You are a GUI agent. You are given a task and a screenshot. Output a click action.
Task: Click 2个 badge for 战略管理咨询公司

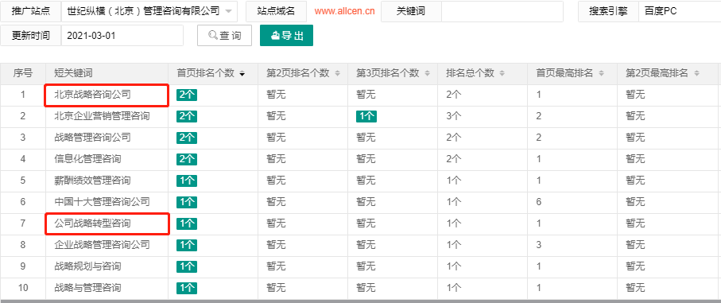(x=187, y=138)
